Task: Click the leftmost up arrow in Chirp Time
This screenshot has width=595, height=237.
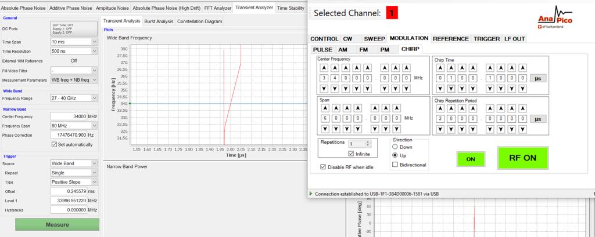Action: pyautogui.click(x=440, y=67)
